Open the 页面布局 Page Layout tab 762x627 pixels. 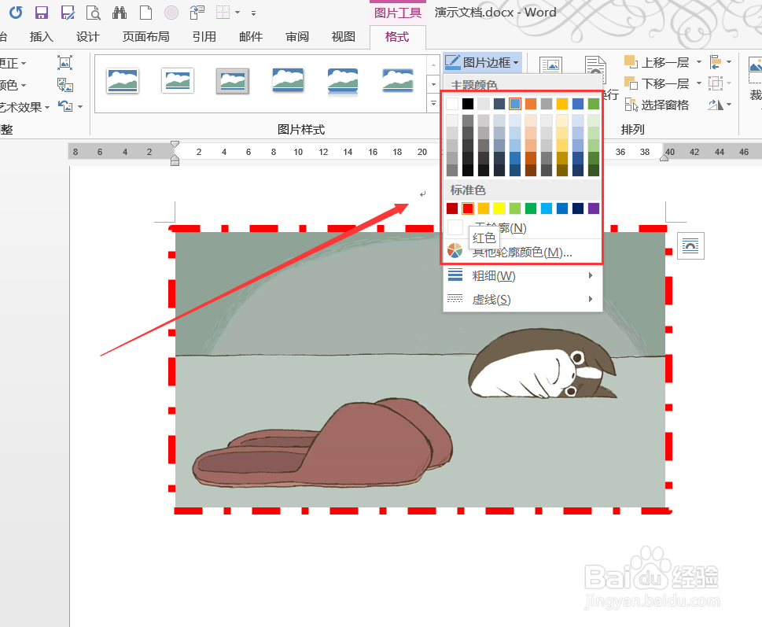[145, 37]
